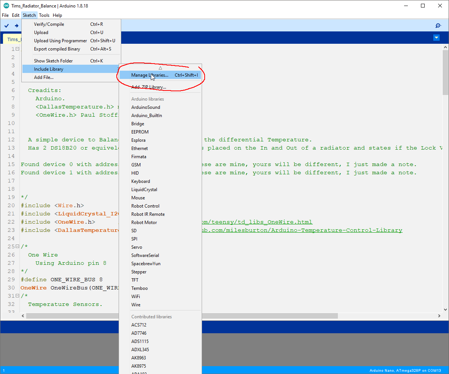Include the Esplora library
Viewport: 449px width, 374px height.
[160, 140]
